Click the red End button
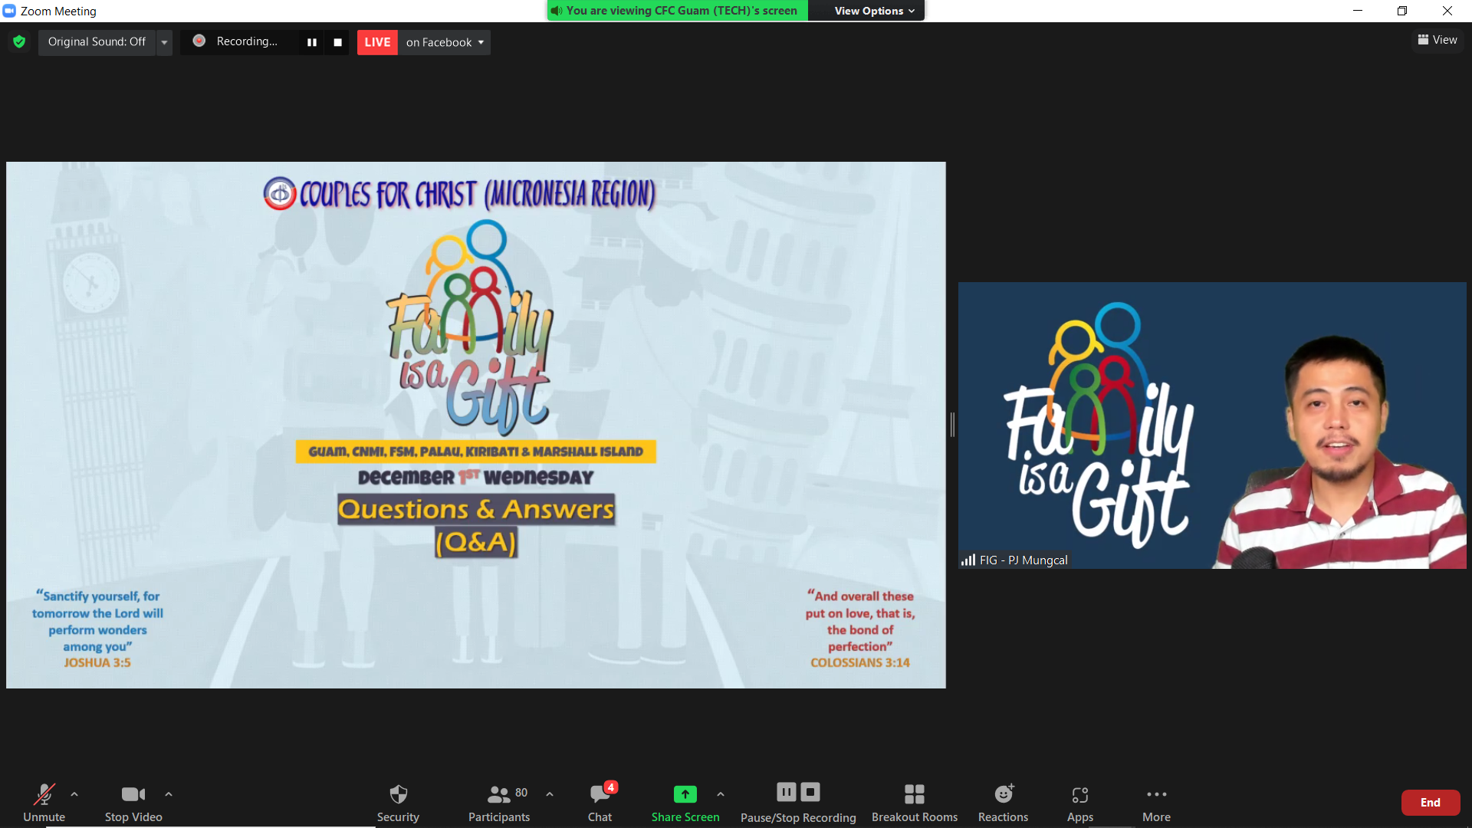 pyautogui.click(x=1431, y=803)
